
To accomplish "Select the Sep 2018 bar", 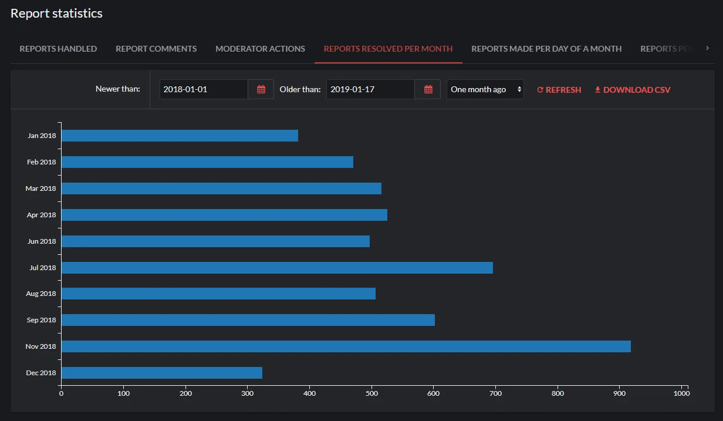I will 248,320.
